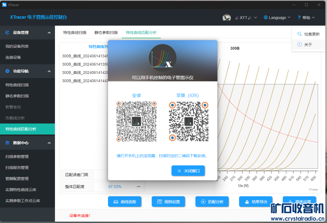The image size is (327, 223).
Task: Click the 安卓 heading in the dialog
Action: pyautogui.click(x=137, y=96)
